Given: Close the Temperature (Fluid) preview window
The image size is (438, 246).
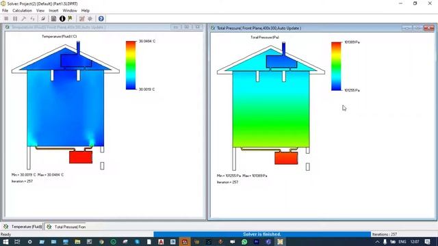Looking at the screenshot, I should point(198,27).
